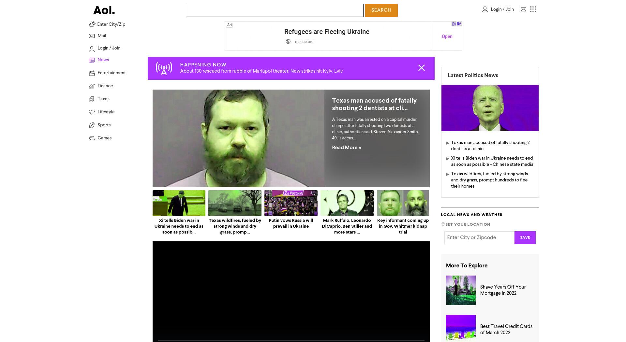Screen dimensions: 626x342
Task: Open the Xi tells Biden story thumbnail
Action: click(x=179, y=203)
